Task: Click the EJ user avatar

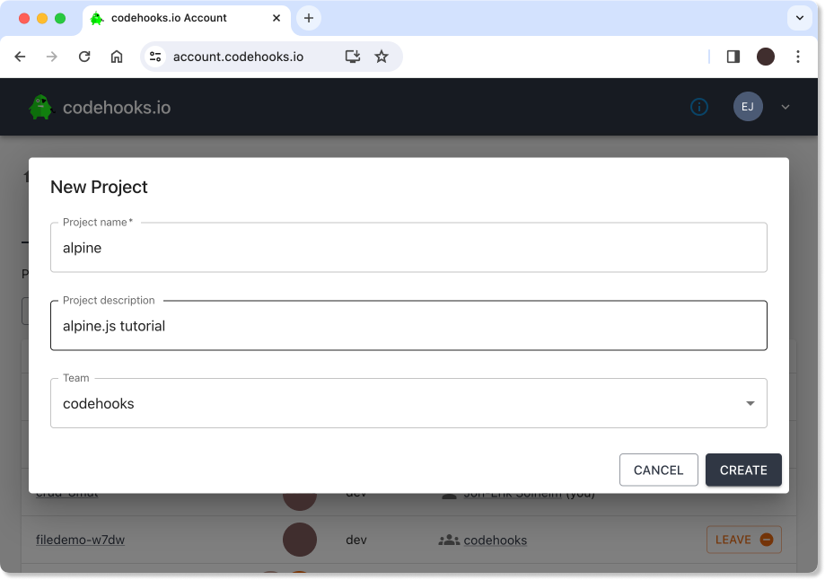Action: click(748, 107)
